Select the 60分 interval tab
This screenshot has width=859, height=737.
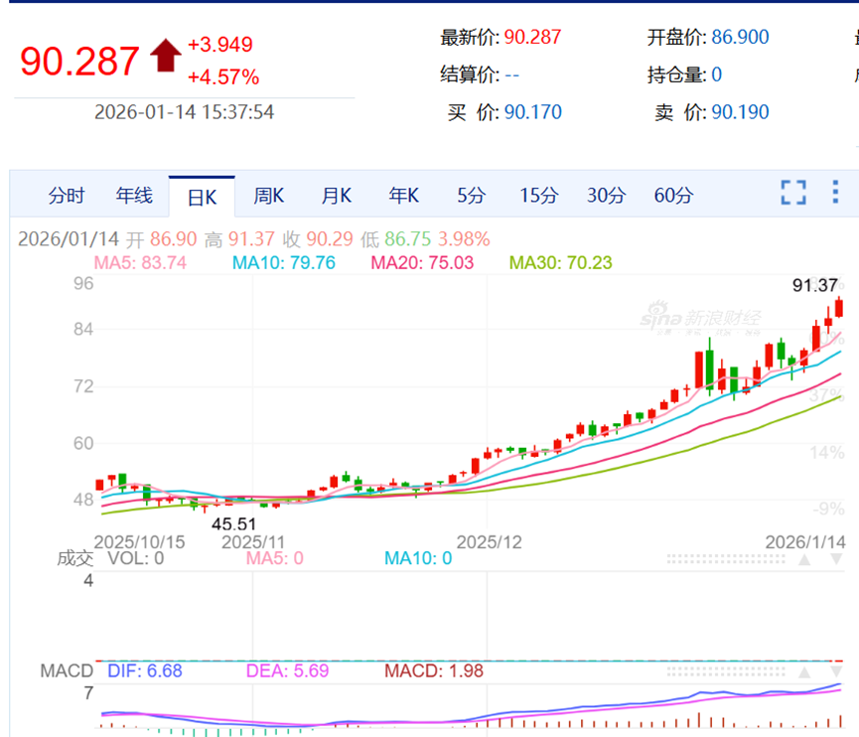click(x=672, y=196)
